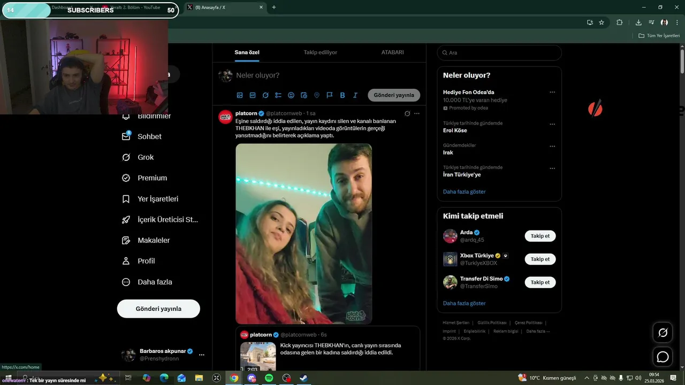Image resolution: width=685 pixels, height=385 pixels.
Task: Open the ATABARI tab
Action: (392, 52)
